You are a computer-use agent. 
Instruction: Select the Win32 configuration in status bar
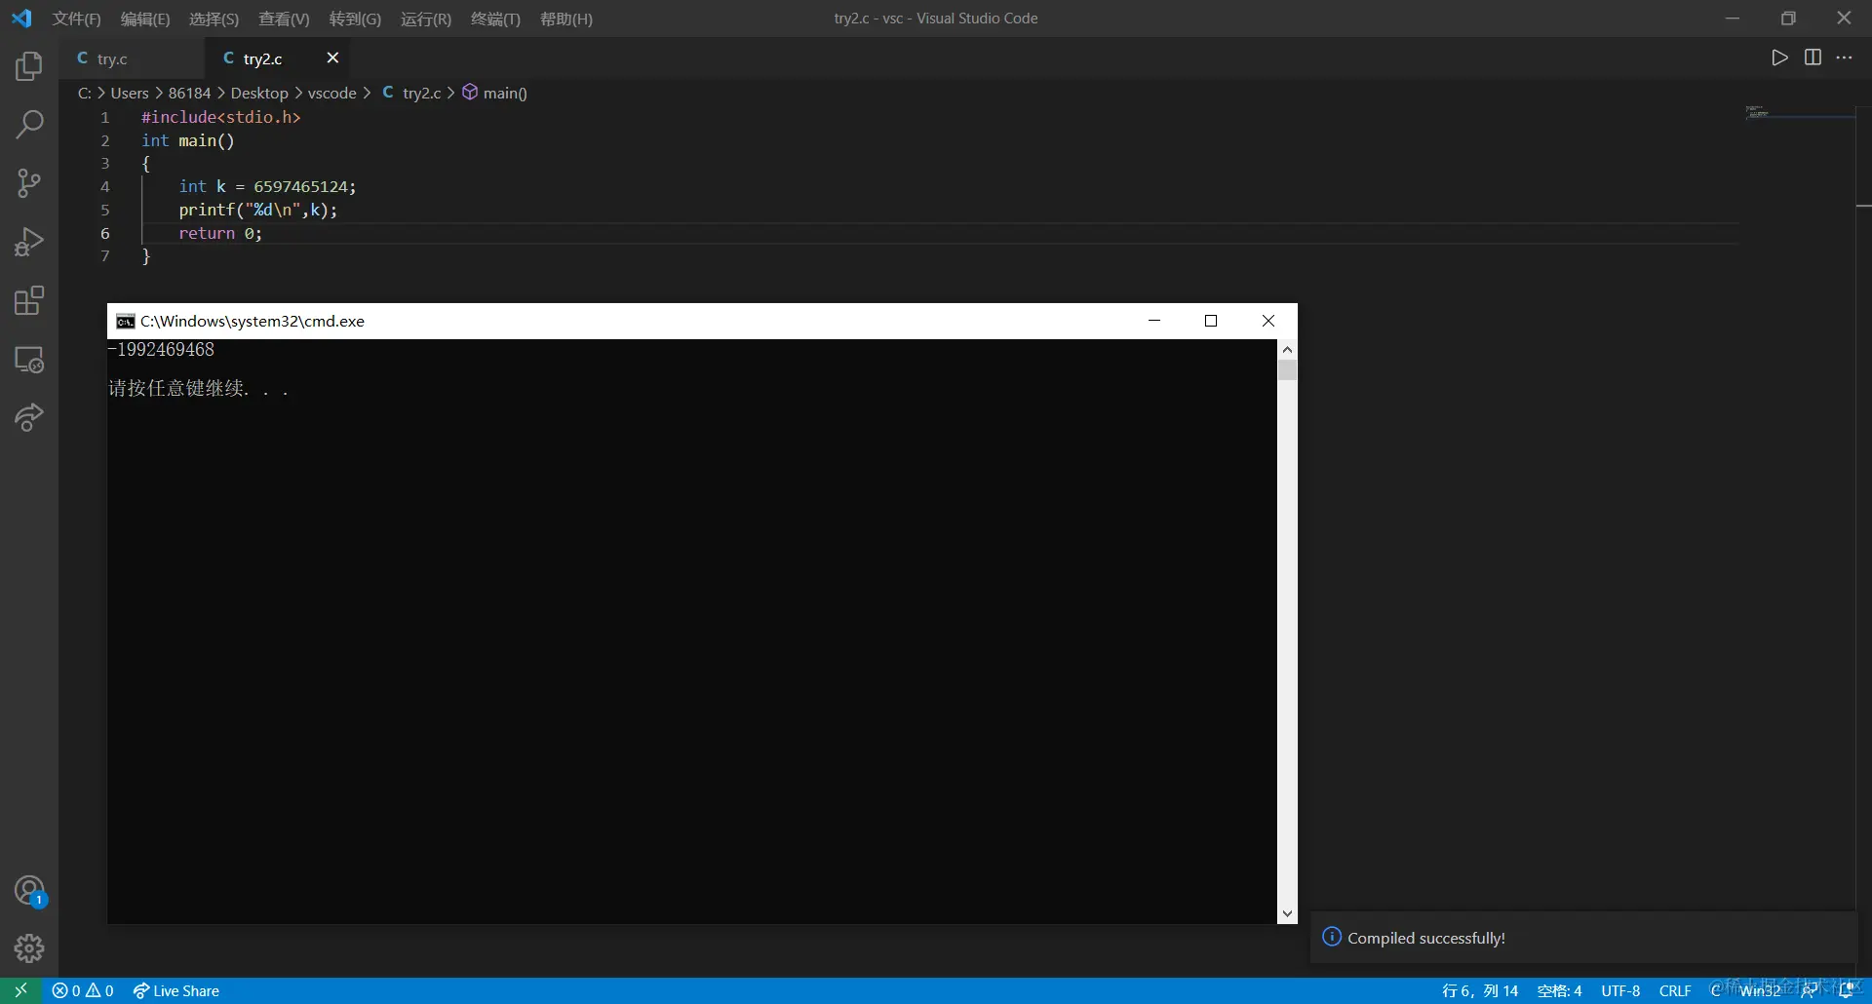coord(1760,990)
